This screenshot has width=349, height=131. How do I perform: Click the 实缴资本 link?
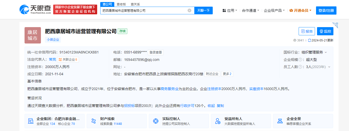pos(256,89)
